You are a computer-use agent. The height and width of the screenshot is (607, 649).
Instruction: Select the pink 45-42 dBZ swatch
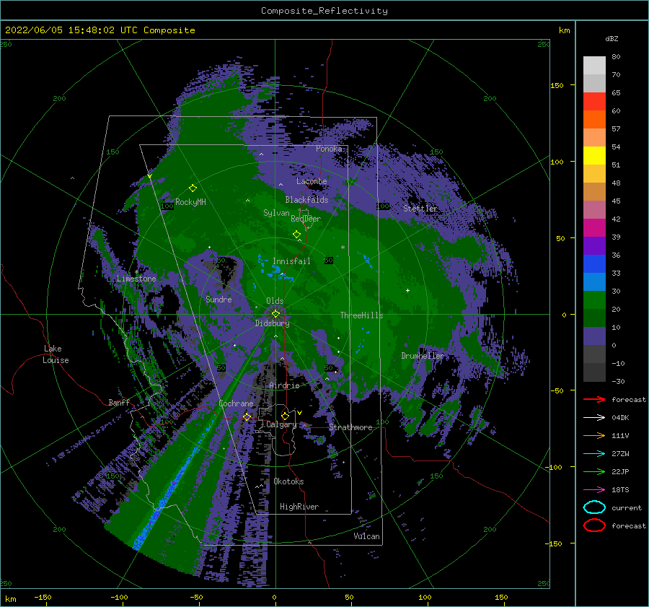(x=594, y=209)
